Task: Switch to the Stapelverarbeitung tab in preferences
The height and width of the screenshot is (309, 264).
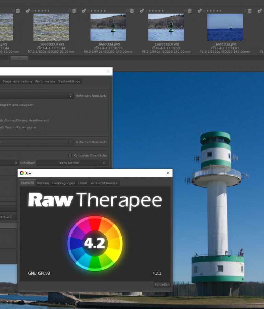Action: 17,81
